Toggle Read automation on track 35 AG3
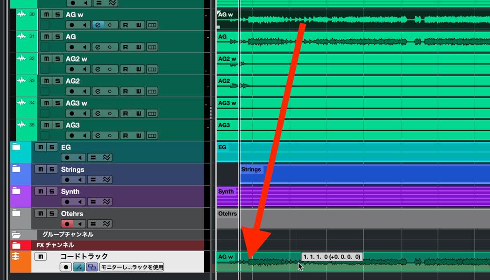The height and width of the screenshot is (280, 490). pyautogui.click(x=125, y=136)
